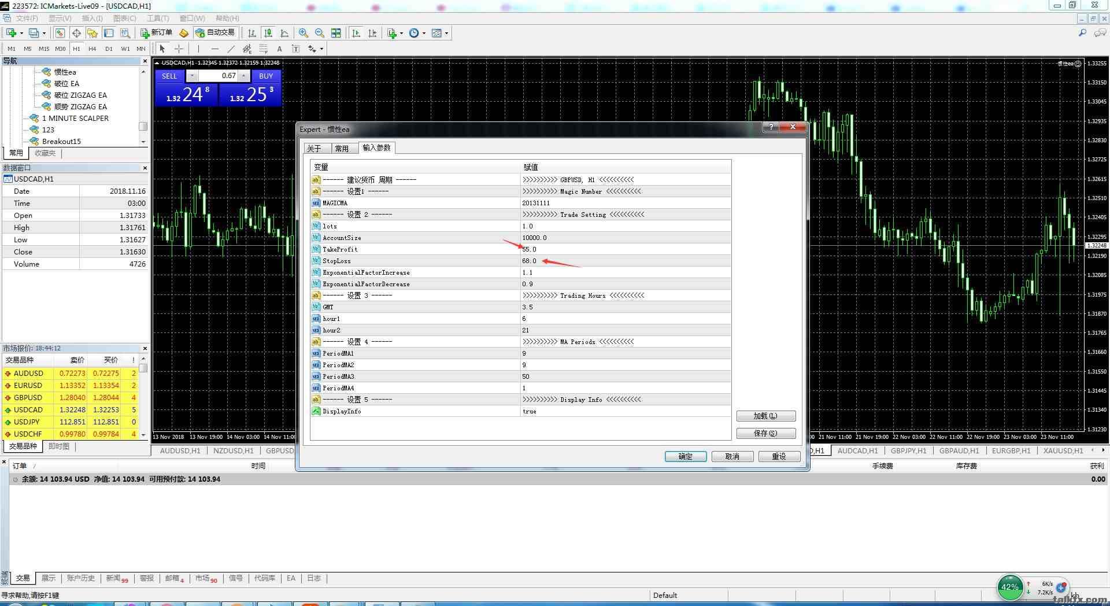The image size is (1110, 606).
Task: Switch chart to bar chart type
Action: [252, 33]
